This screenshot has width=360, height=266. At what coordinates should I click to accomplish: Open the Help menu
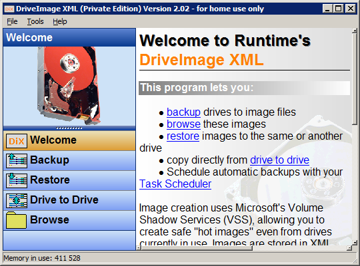[x=60, y=21]
